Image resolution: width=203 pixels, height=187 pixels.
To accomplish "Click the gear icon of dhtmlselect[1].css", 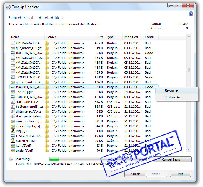I will click(x=12, y=111).
